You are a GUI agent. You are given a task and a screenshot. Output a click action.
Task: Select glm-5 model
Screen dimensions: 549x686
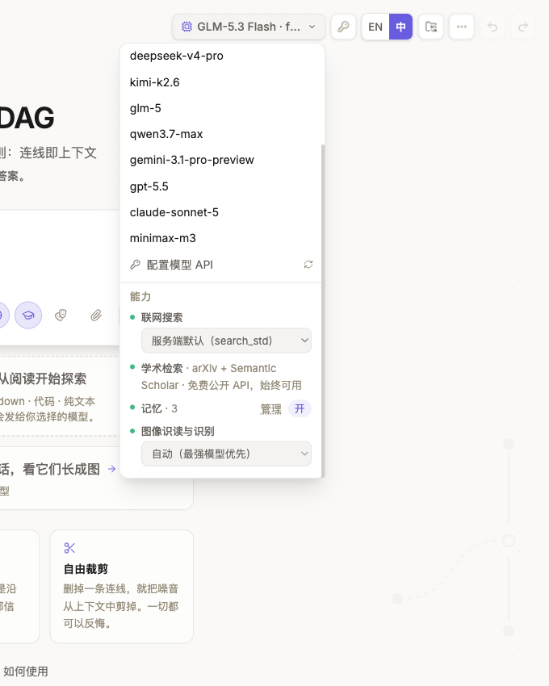point(220,108)
